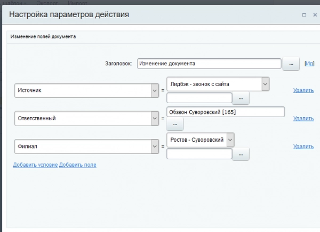Delete the Филиал row using Удалить
The image size is (320, 232).
[x=303, y=146]
